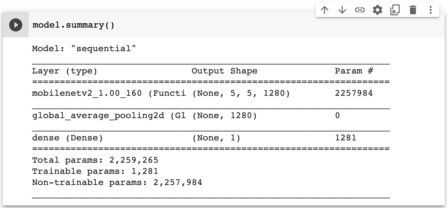Click the Output Shape column header
Viewport: 448px width, 208px height.
click(224, 71)
